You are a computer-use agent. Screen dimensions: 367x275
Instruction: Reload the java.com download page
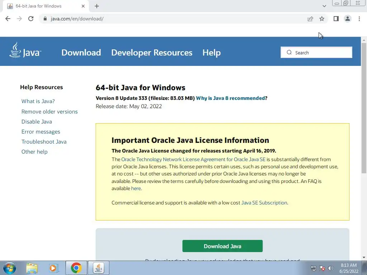[x=31, y=19]
